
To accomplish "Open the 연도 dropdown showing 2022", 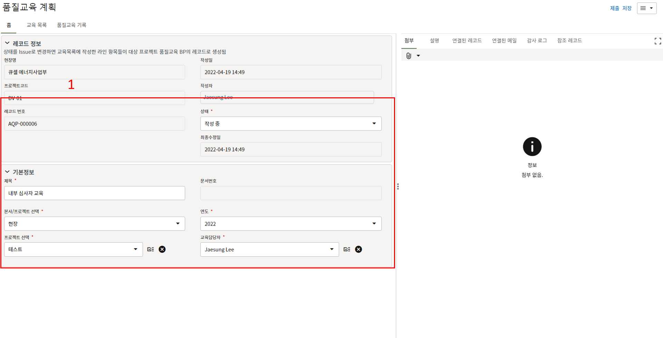I will point(290,224).
